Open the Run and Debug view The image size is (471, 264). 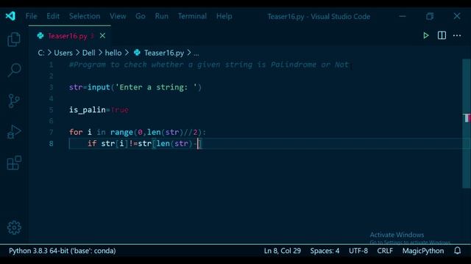pyautogui.click(x=14, y=132)
